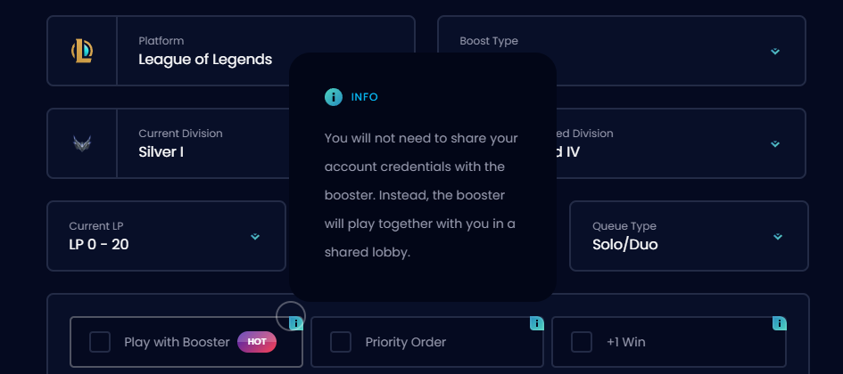
Task: Select the League of Legends platform field
Action: [205, 60]
